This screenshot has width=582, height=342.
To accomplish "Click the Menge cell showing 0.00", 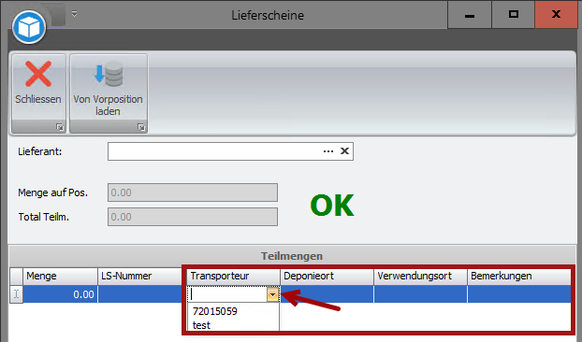I will (60, 294).
